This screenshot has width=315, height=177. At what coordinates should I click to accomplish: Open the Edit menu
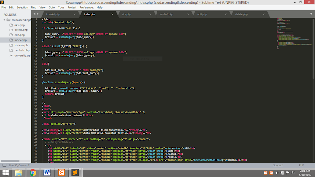point(11,8)
